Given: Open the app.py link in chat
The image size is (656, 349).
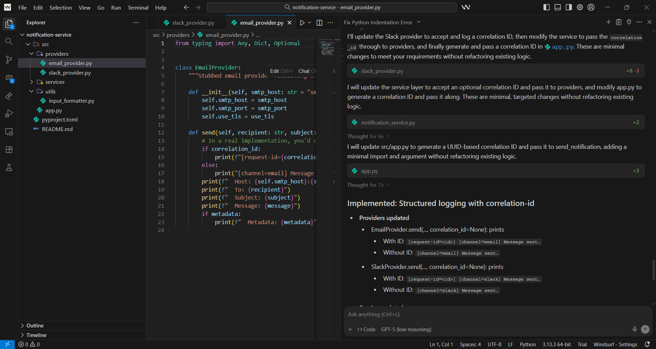Looking at the screenshot, I should (x=562, y=47).
